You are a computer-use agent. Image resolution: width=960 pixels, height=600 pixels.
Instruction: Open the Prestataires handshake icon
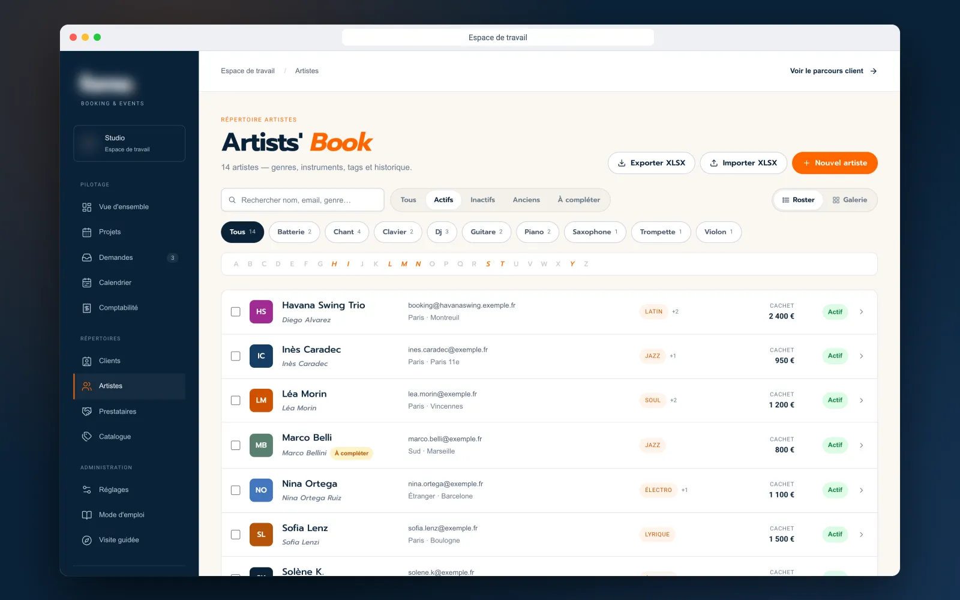coord(87,412)
